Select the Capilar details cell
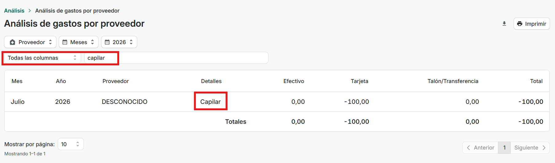The height and width of the screenshot is (163, 555). (210, 102)
